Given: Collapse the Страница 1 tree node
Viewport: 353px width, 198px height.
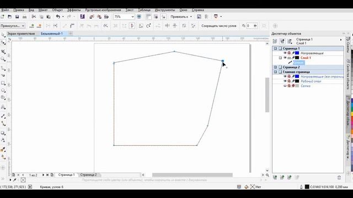Looking at the screenshot, I should (x=275, y=48).
